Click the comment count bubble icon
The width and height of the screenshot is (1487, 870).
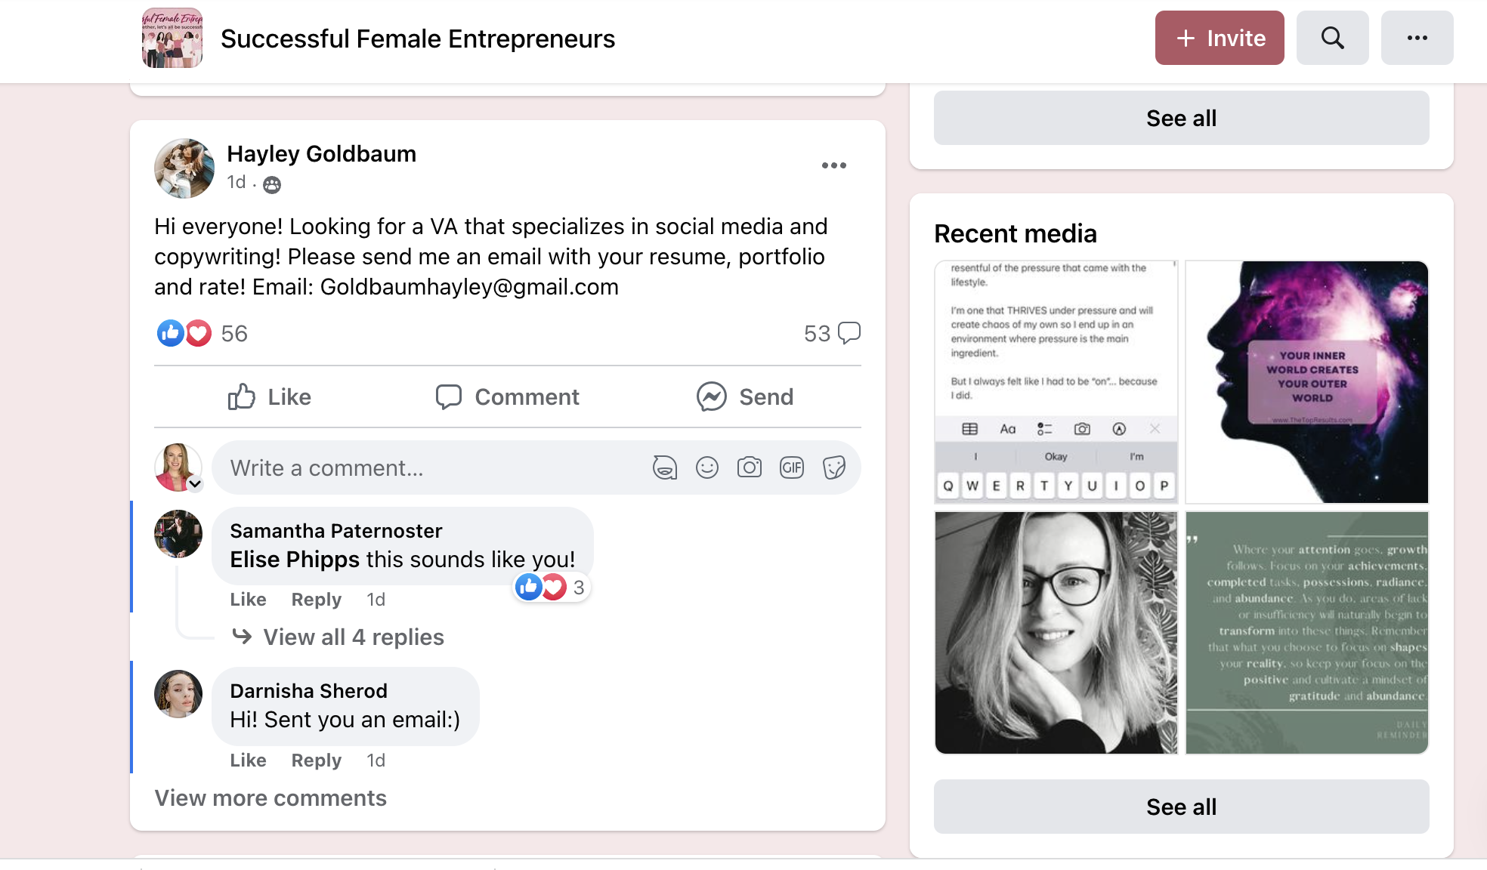(x=849, y=333)
